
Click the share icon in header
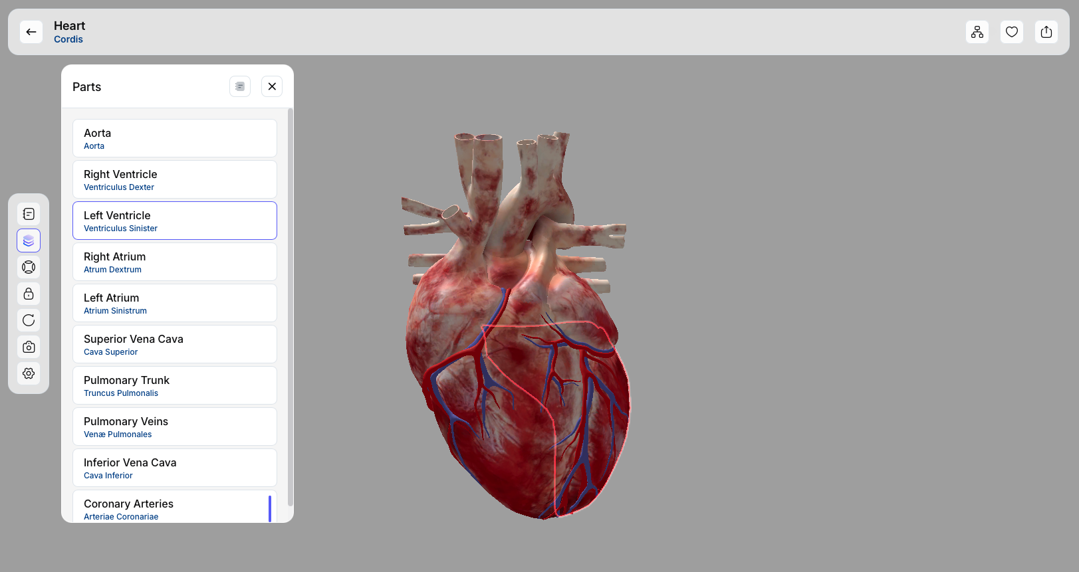coord(1046,32)
